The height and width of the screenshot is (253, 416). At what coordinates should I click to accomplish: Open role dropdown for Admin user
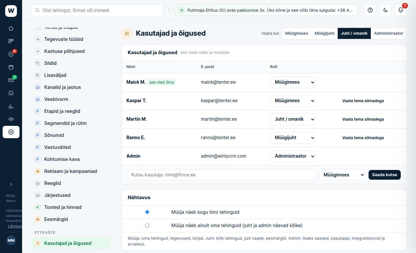[x=293, y=156]
